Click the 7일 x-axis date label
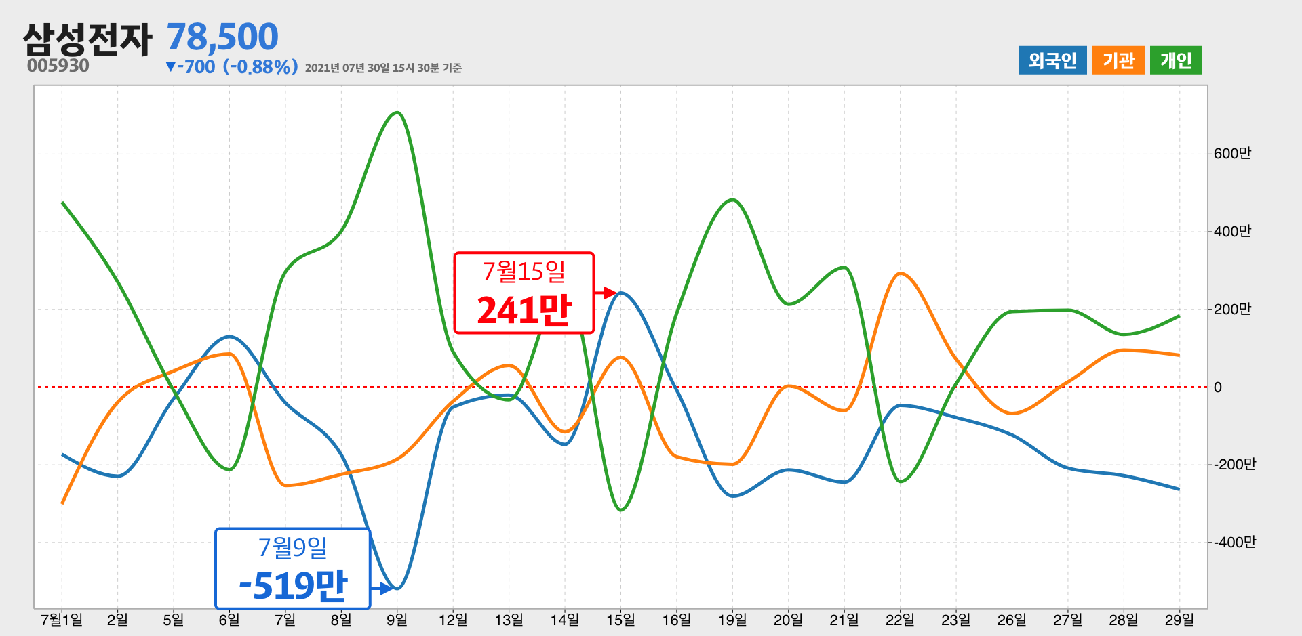This screenshot has width=1302, height=636. pos(285,620)
